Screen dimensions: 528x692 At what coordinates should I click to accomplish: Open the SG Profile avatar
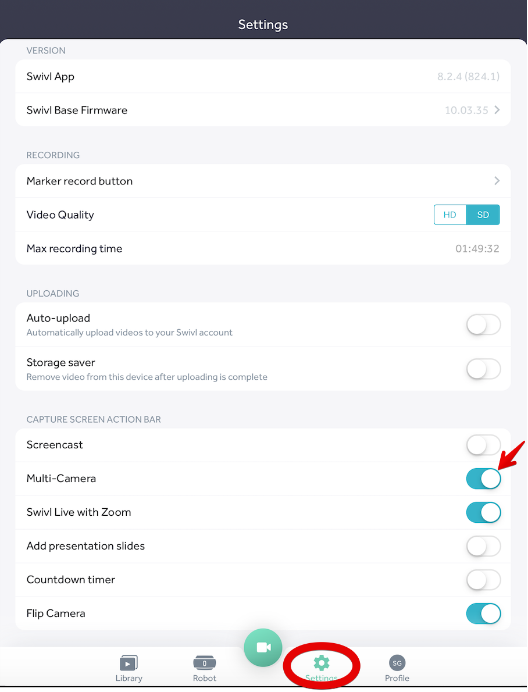(397, 663)
